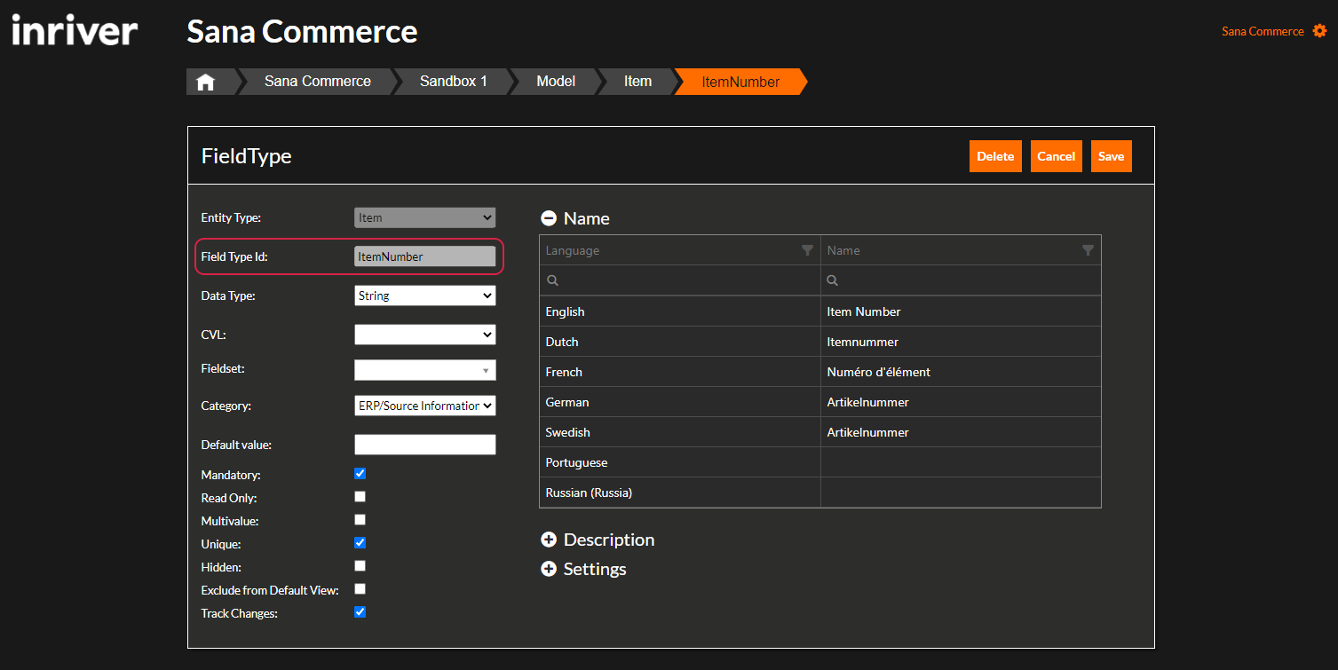
Task: Click the Language column search box
Action: (680, 280)
